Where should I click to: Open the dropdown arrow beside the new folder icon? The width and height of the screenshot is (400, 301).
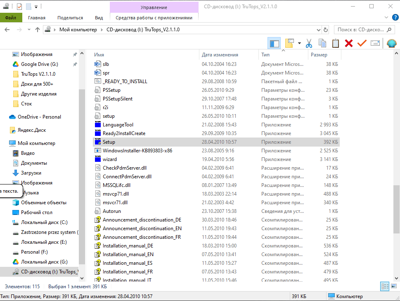299,43
